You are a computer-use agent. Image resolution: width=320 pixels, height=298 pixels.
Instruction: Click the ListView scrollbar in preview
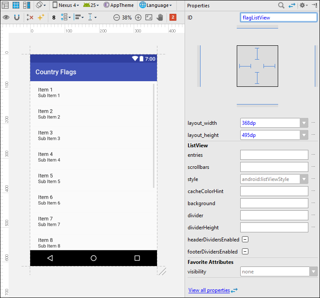(x=154, y=136)
